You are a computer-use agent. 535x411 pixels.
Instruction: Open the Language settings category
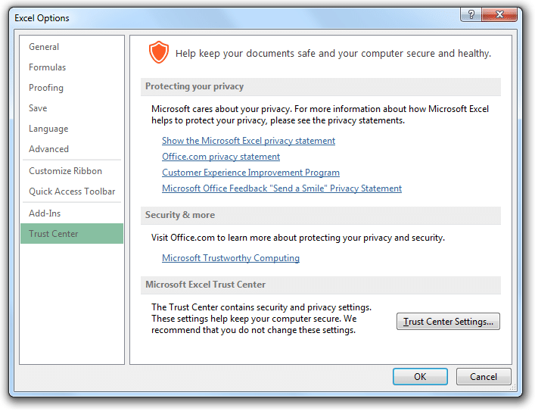[x=48, y=129]
